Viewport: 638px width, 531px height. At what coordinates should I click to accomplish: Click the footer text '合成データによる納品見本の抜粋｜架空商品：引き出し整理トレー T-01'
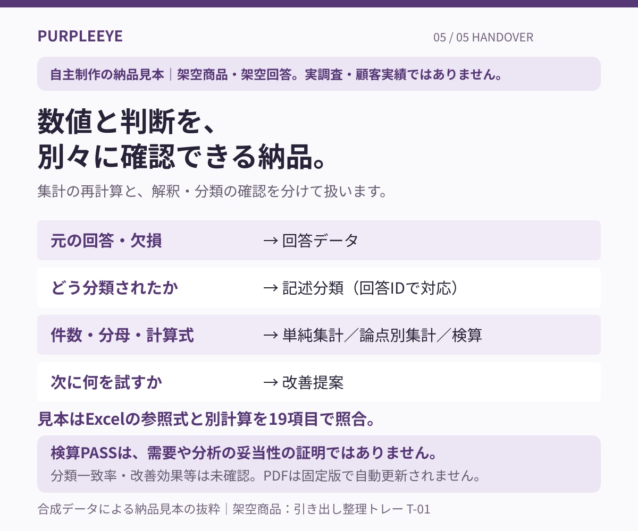[234, 509]
